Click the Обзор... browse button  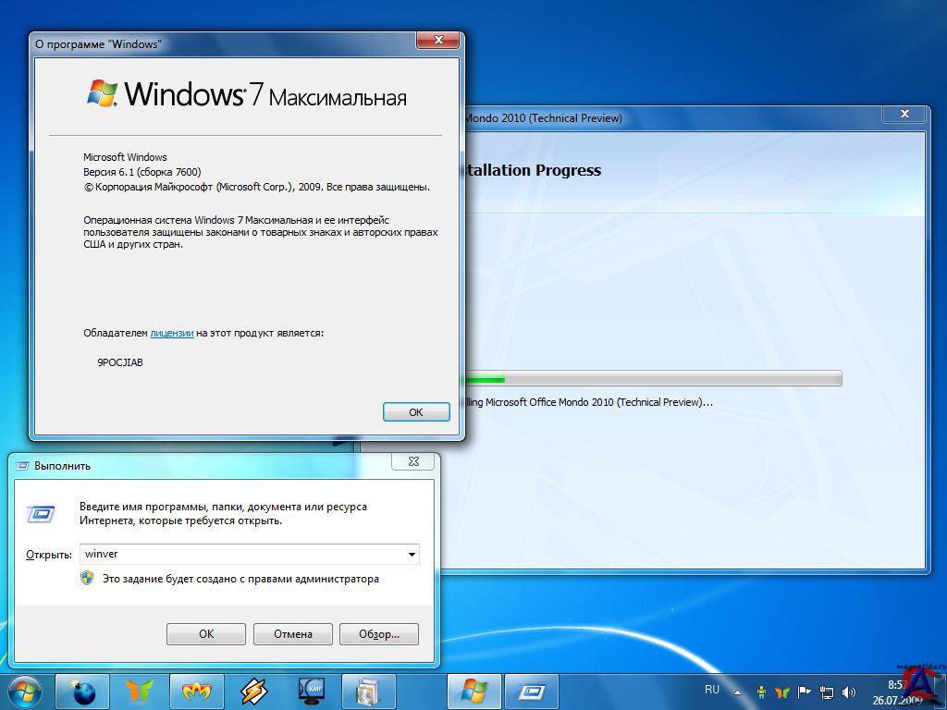coord(379,634)
